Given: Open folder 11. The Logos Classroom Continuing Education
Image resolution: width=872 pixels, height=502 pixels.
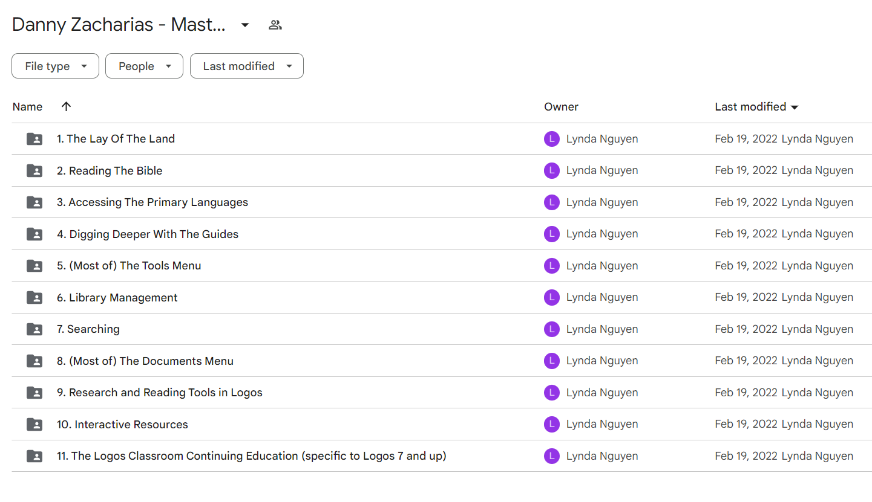Looking at the screenshot, I should 252,456.
